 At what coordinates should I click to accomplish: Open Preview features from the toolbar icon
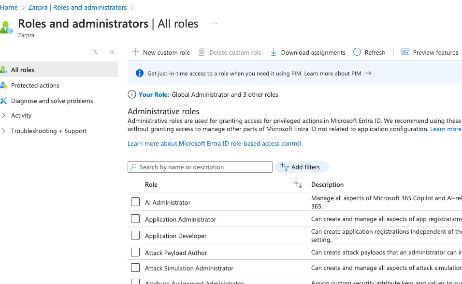(x=405, y=52)
